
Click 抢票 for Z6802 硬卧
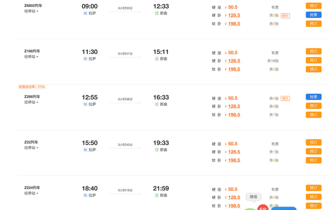314,15
